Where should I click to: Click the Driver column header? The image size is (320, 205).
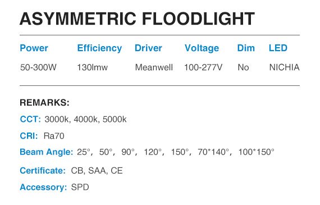pyautogui.click(x=148, y=48)
